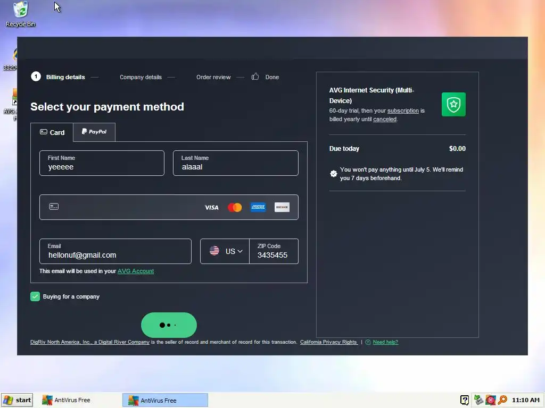Click the Email input field
This screenshot has height=408, width=545.
click(x=115, y=251)
